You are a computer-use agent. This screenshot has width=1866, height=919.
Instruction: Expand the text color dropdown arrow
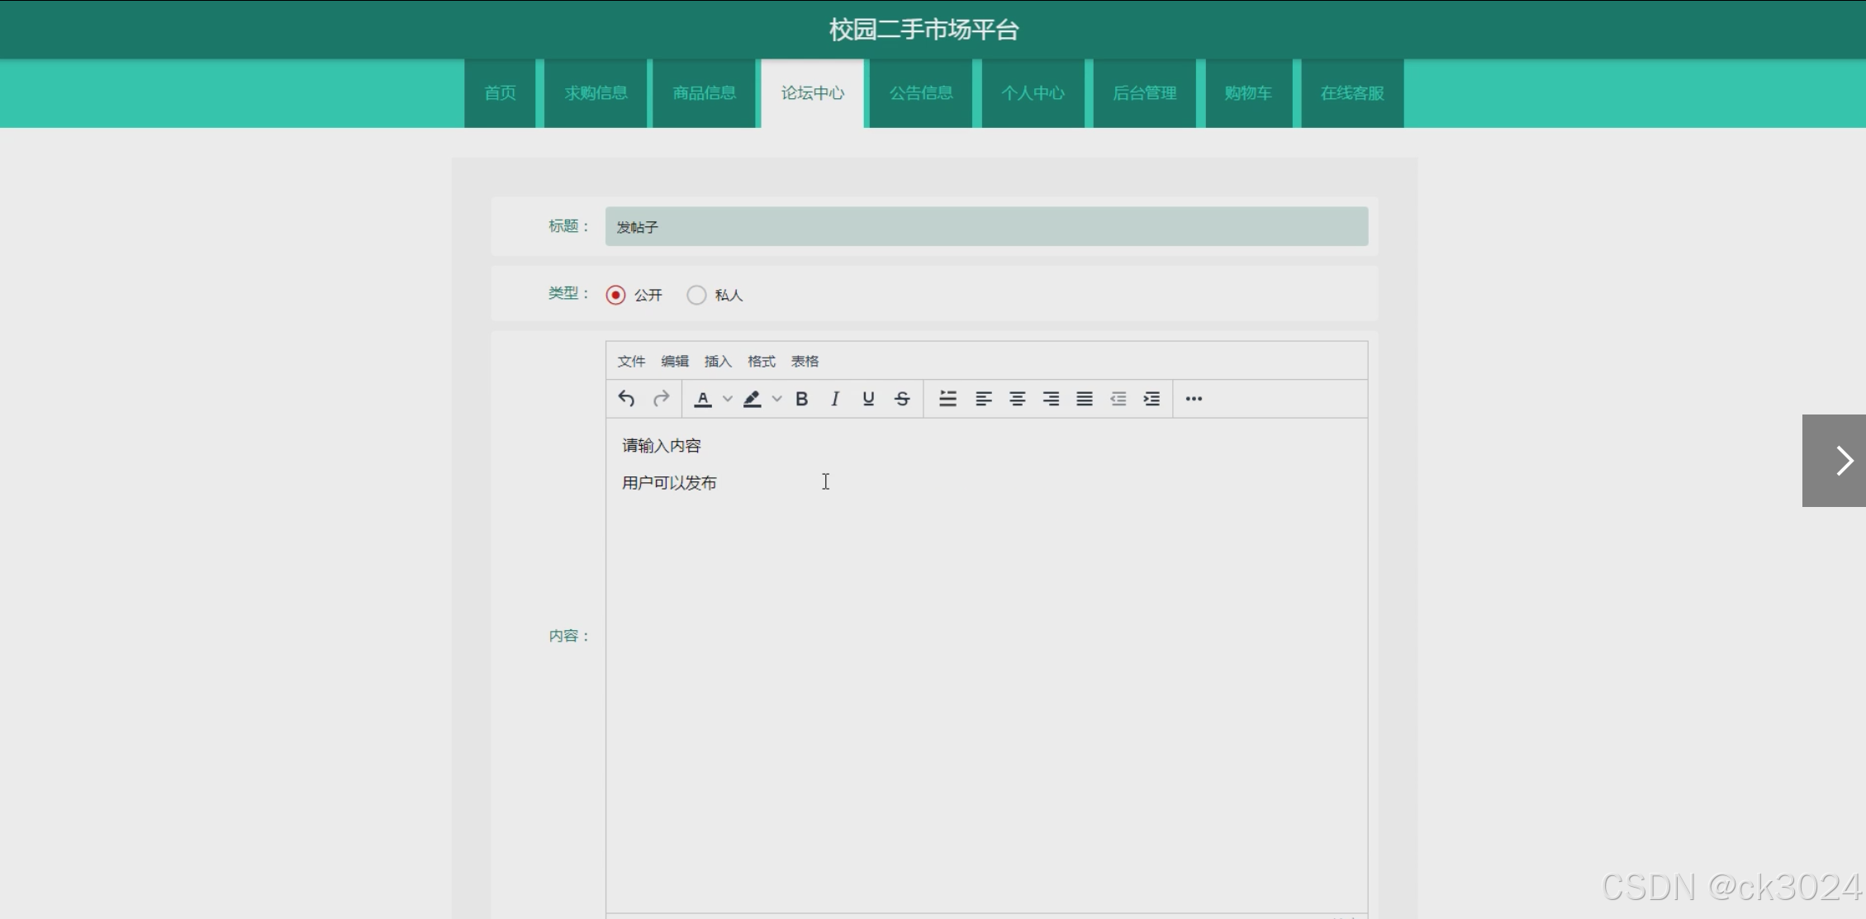727,399
